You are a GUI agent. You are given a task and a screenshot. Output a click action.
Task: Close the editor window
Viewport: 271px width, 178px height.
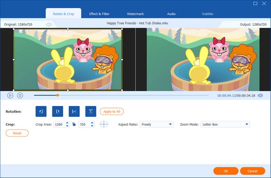pyautogui.click(x=264, y=4)
